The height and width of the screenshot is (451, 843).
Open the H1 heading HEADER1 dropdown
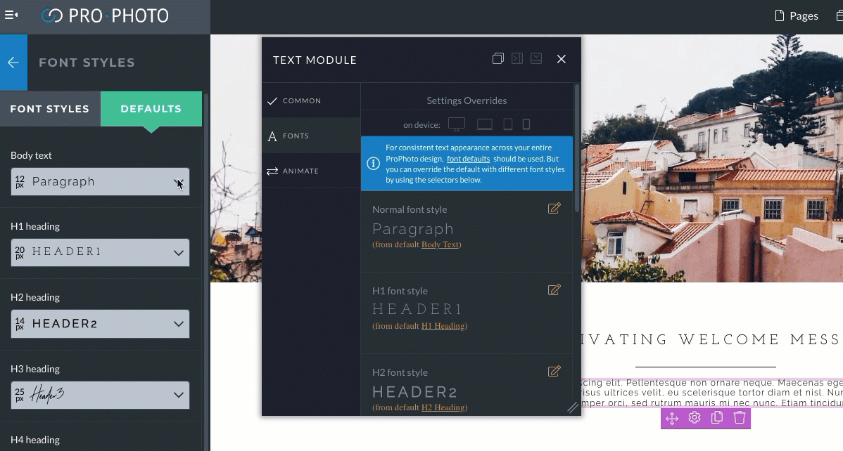(100, 252)
